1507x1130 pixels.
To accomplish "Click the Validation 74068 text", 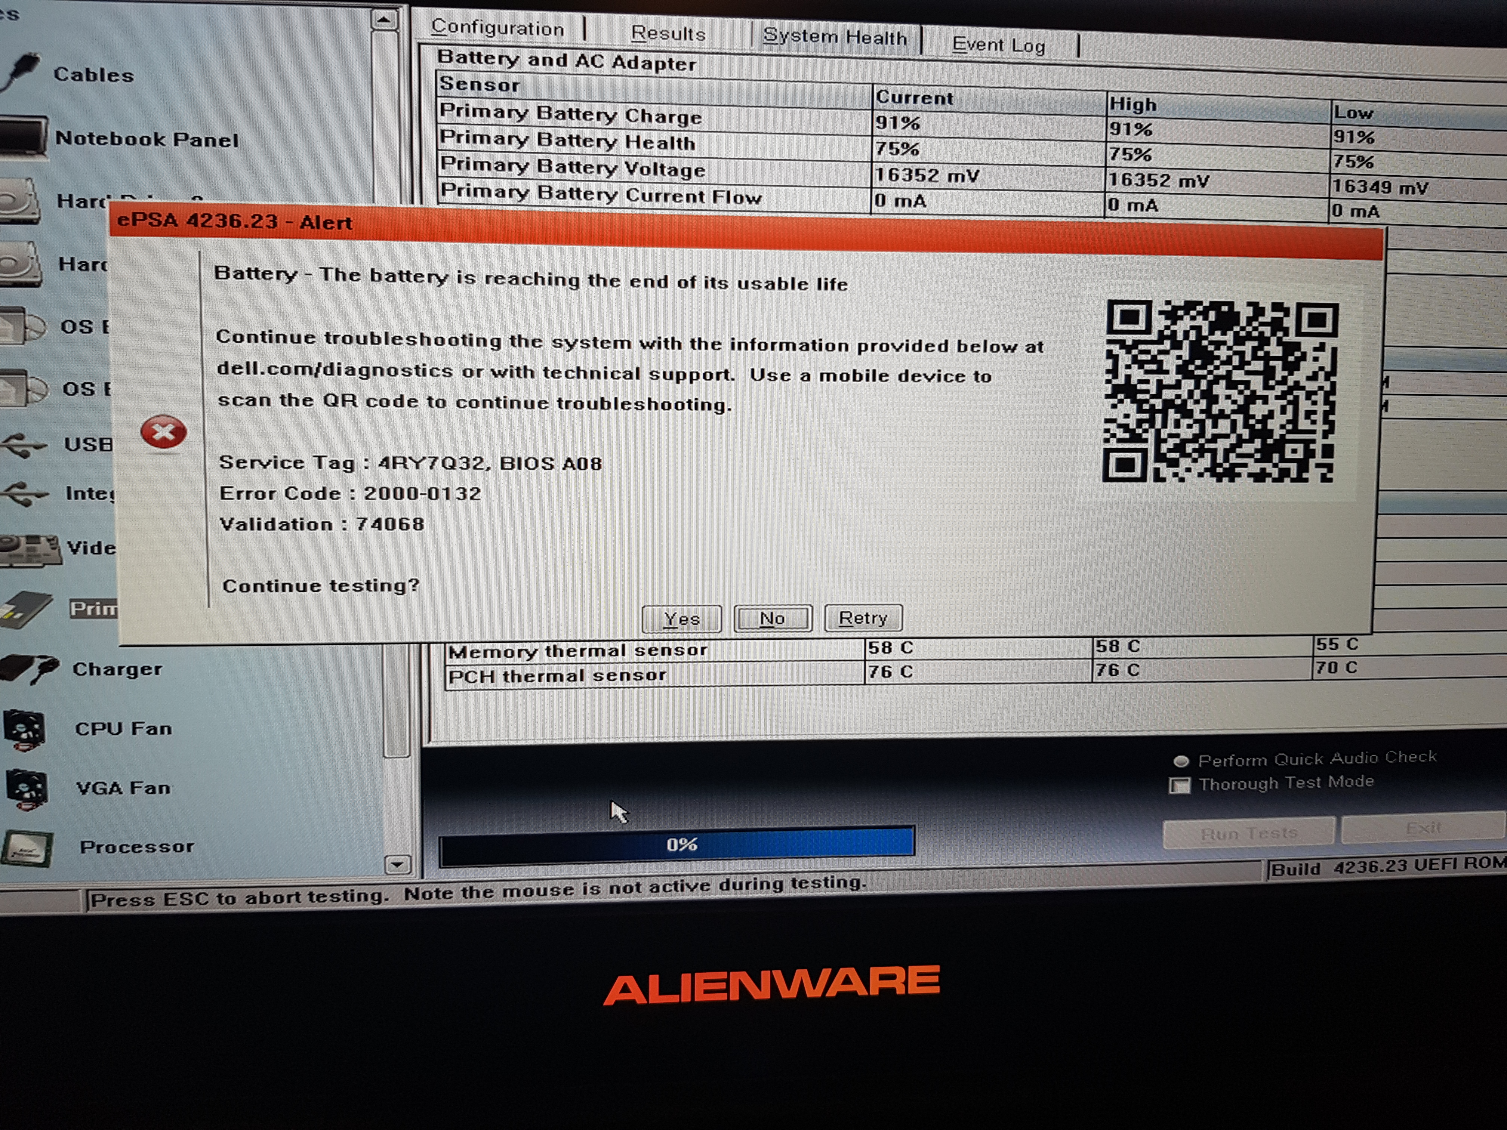I will click(x=321, y=524).
